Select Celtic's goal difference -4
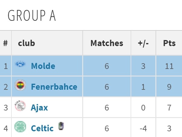The height and width of the screenshot is (137, 182). (x=143, y=129)
